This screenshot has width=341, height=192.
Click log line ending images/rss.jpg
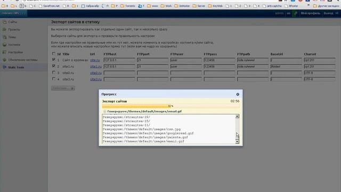click(142, 129)
